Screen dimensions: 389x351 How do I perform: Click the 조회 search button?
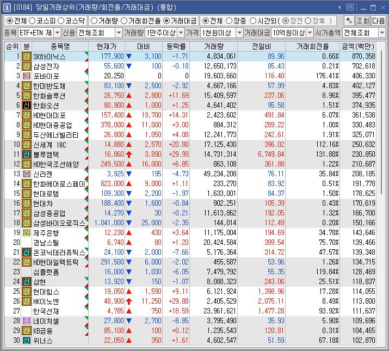[363, 21]
